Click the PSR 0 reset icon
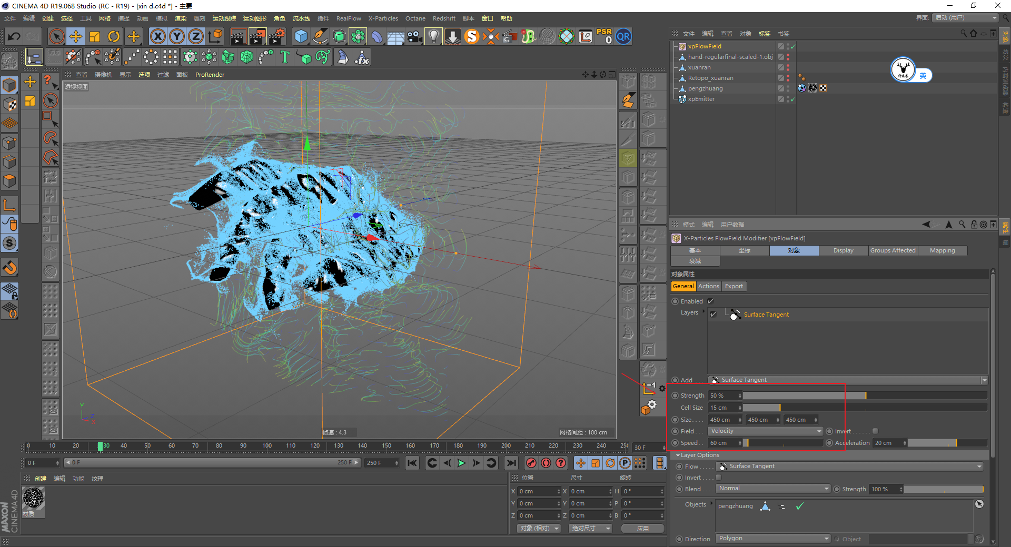1011x547 pixels. 604,36
